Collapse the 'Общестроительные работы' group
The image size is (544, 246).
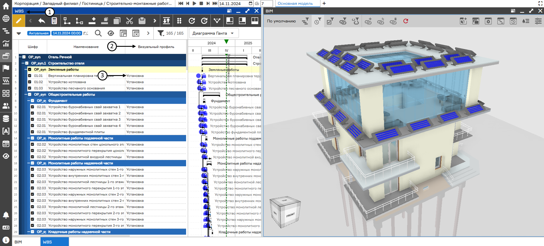click(26, 94)
